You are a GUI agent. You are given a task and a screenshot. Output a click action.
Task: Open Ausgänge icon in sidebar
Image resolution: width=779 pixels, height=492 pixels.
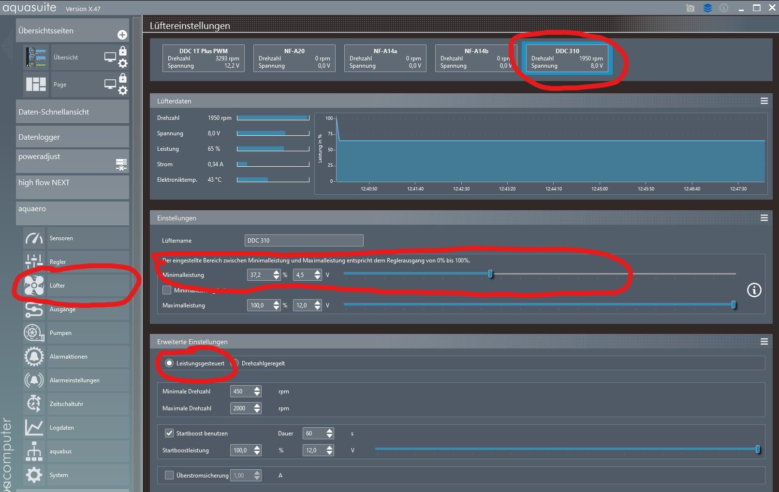click(34, 309)
